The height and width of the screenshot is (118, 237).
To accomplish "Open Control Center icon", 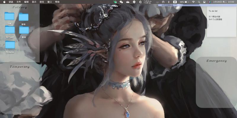I will [x=204, y=2].
